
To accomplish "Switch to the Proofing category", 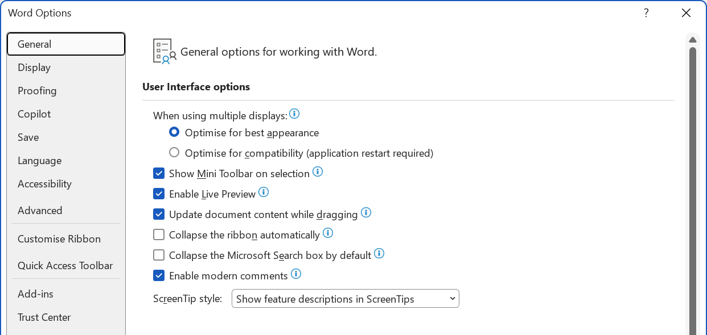I will [37, 91].
